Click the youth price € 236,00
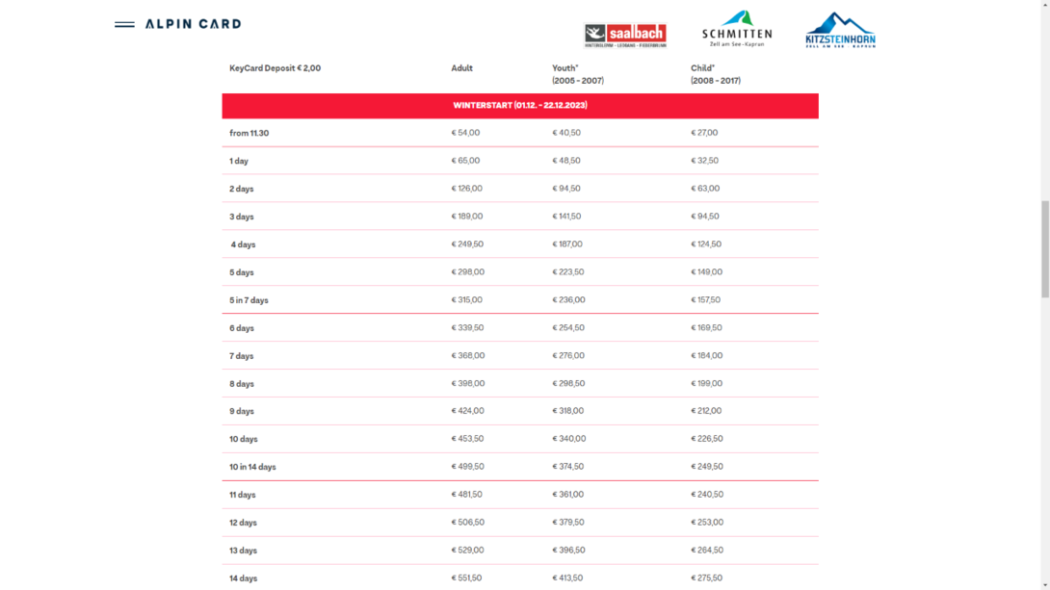 [x=568, y=299]
